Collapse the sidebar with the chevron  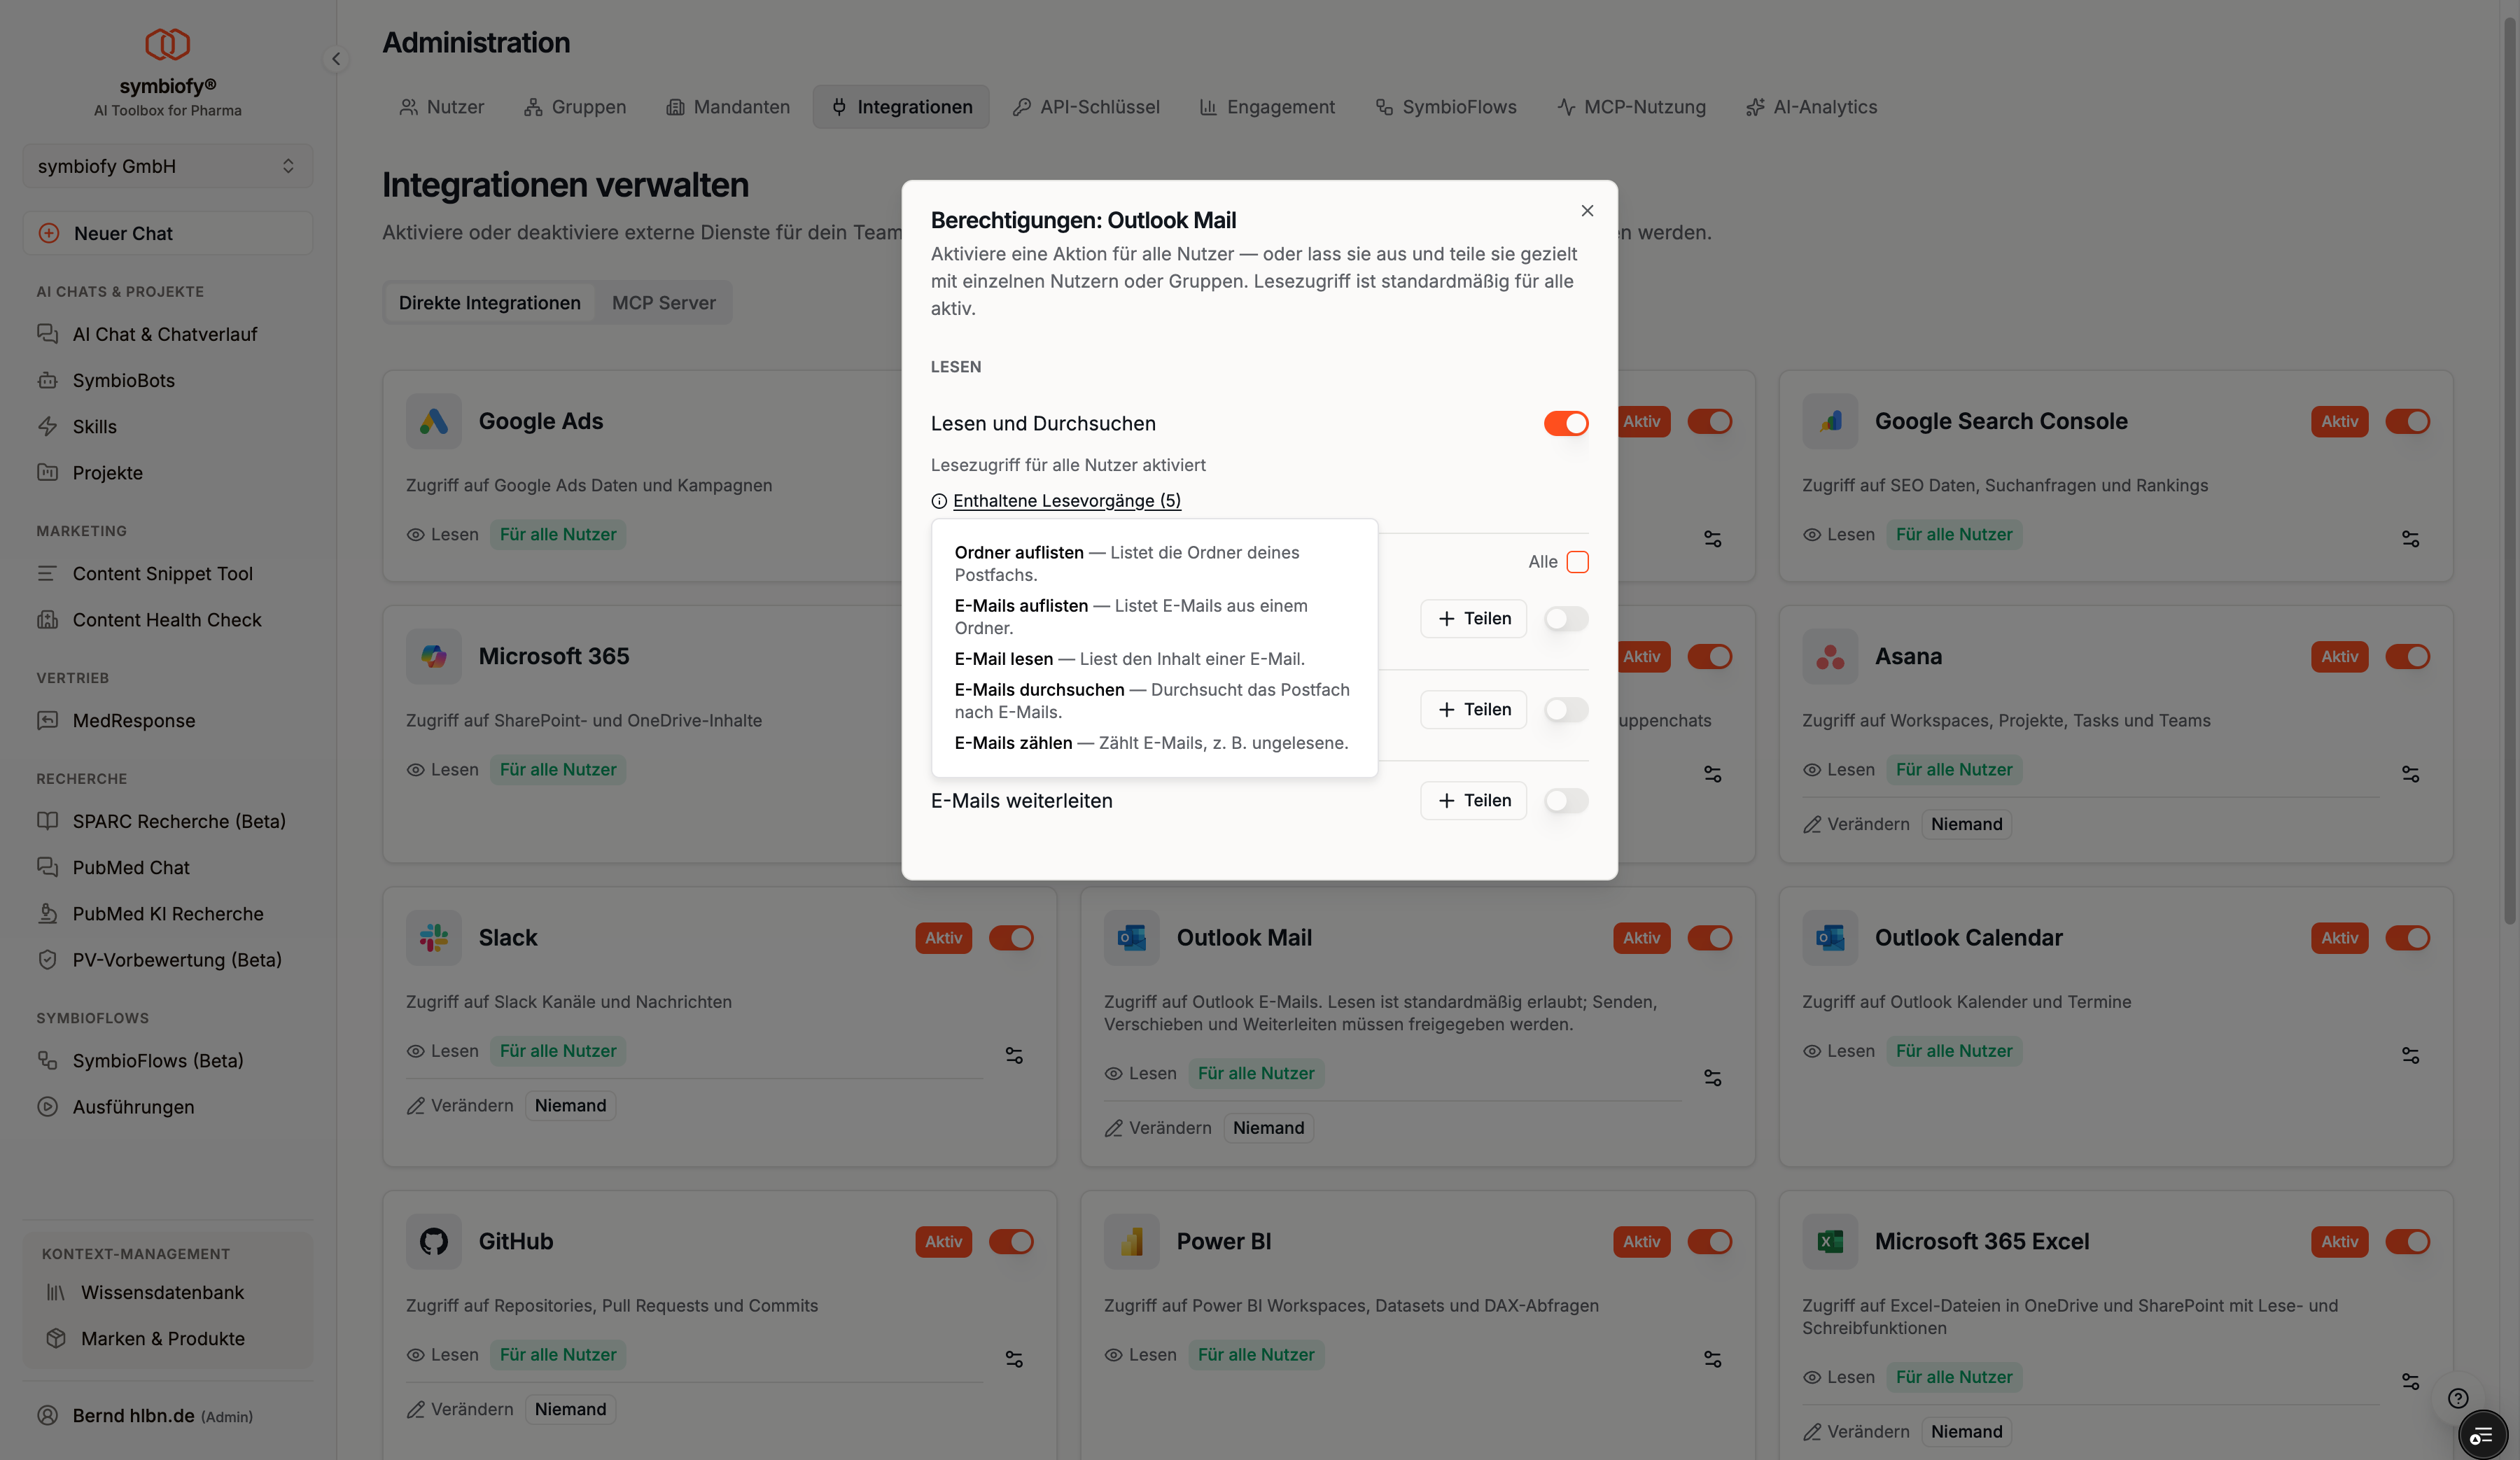tap(336, 59)
